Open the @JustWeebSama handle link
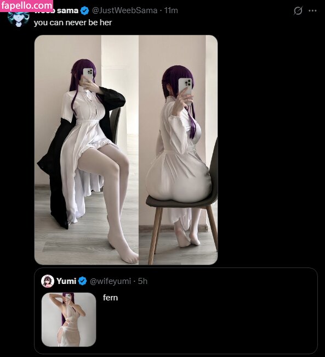The image size is (325, 357). [x=124, y=10]
